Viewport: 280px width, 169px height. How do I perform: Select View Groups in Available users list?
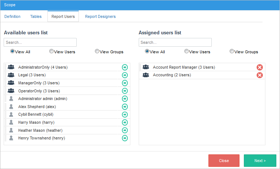coord(97,51)
